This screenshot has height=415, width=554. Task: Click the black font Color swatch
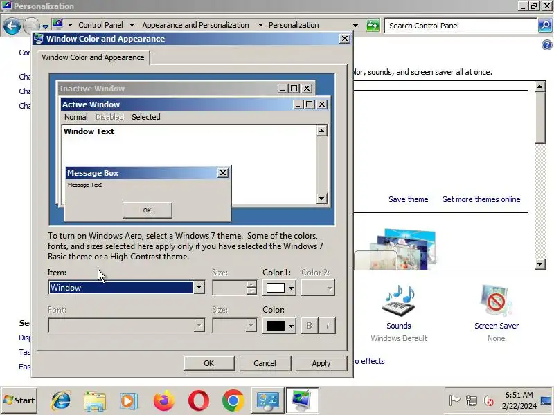pos(275,326)
